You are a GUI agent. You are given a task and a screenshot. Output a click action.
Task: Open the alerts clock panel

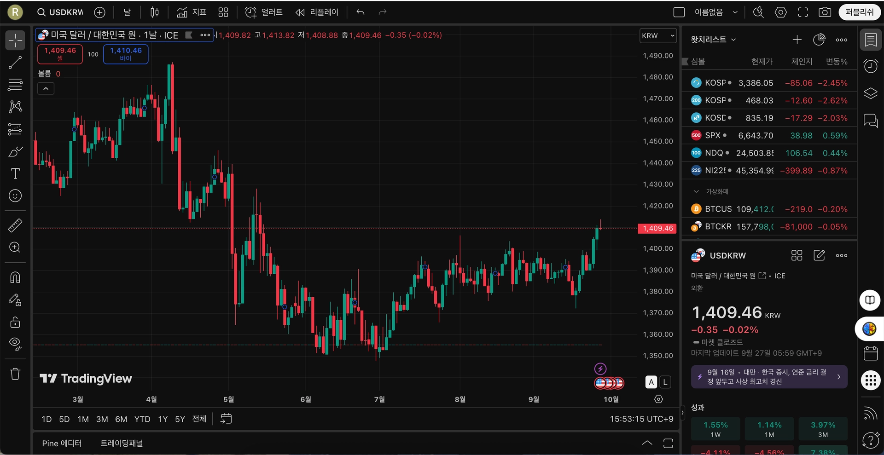(x=870, y=66)
